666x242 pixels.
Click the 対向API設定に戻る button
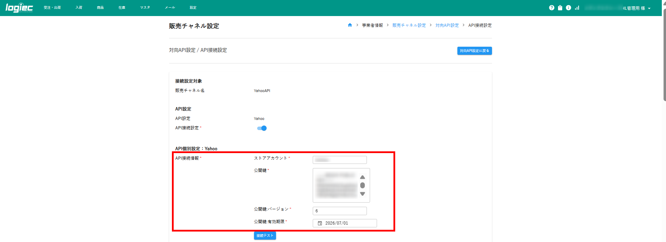[x=474, y=51]
